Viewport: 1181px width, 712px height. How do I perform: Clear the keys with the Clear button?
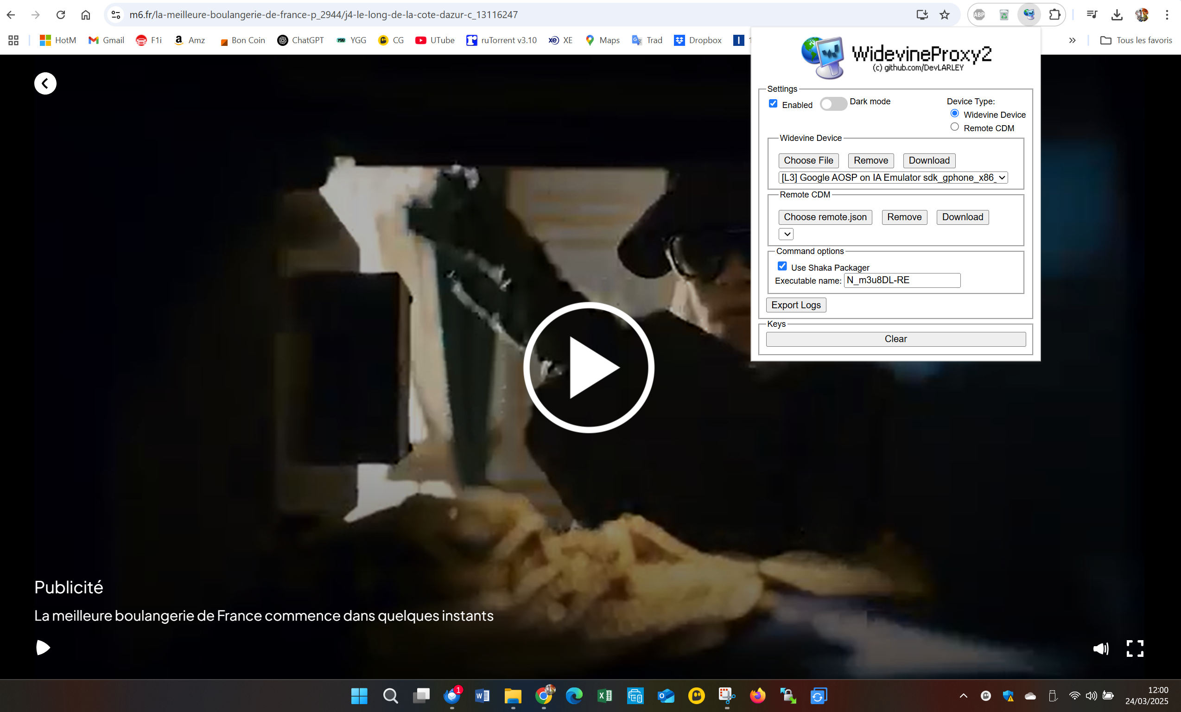895,339
